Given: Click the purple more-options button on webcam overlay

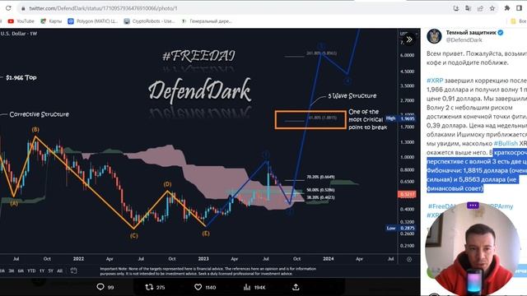Looking at the screenshot, I should pos(473,205).
